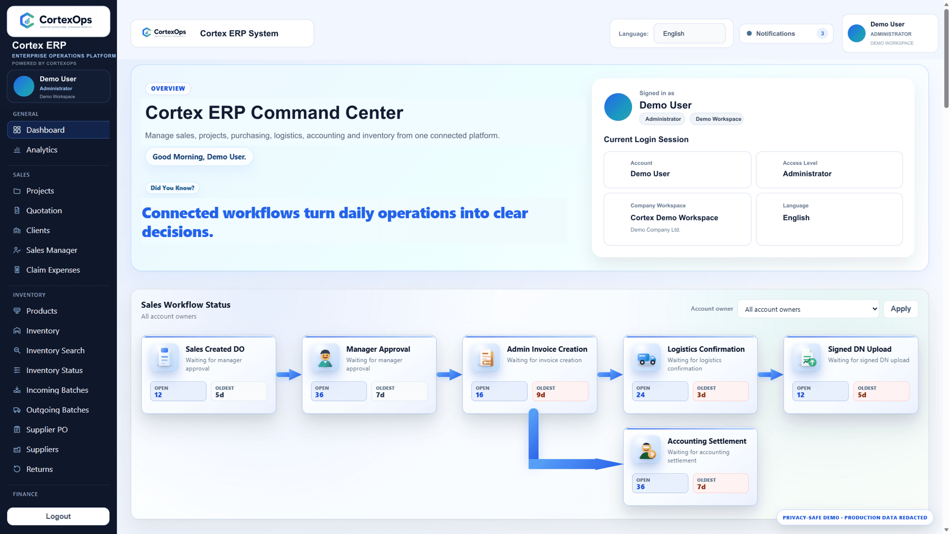The height and width of the screenshot is (534, 950).
Task: Click the Sales Manager person icon
Action: click(x=17, y=250)
